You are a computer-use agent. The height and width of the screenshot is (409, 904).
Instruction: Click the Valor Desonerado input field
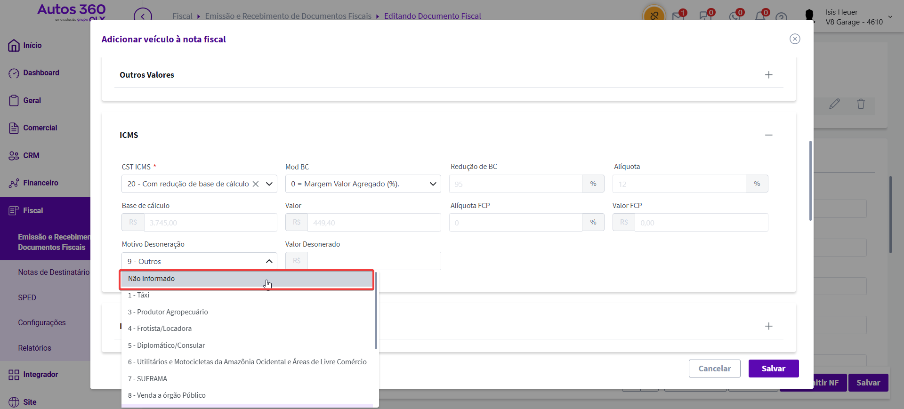point(374,261)
